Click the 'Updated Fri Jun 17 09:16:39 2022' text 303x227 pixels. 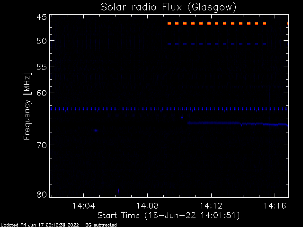[x=40, y=225]
